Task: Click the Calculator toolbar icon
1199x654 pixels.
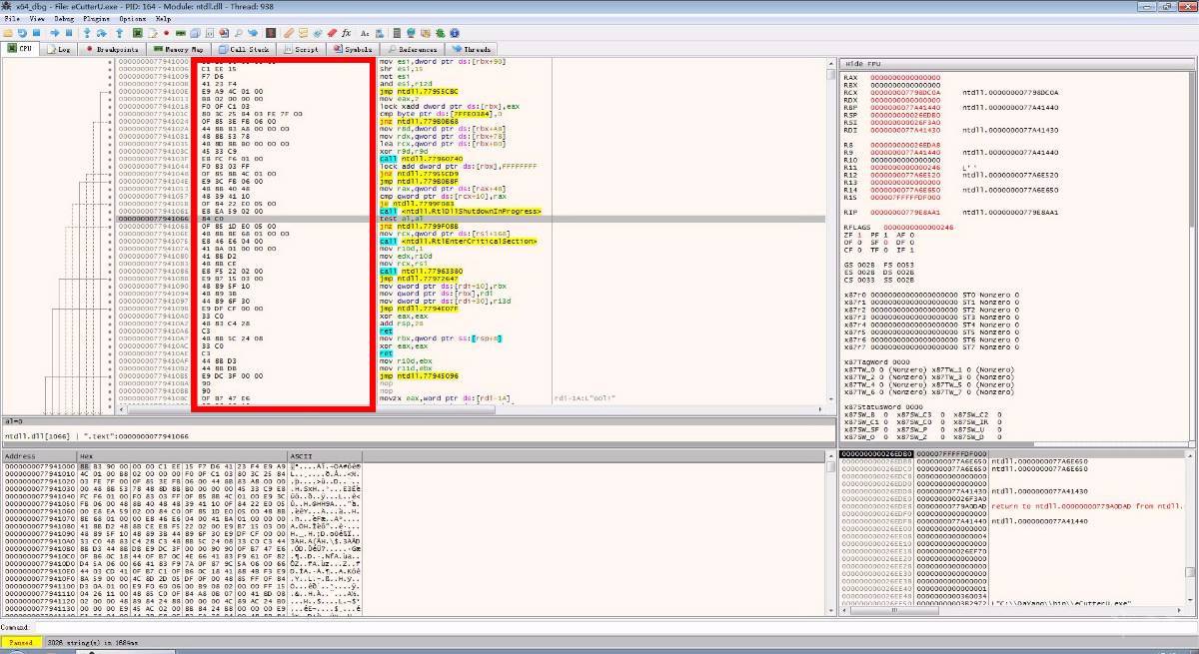Action: click(397, 33)
